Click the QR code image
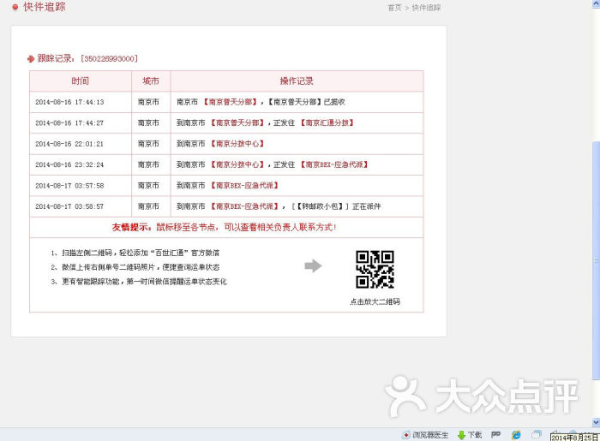The width and height of the screenshot is (600, 441). (375, 269)
